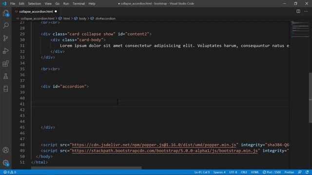Click the <br><br> on line 35
Viewport: 312px width, 175px height.
click(50, 69)
